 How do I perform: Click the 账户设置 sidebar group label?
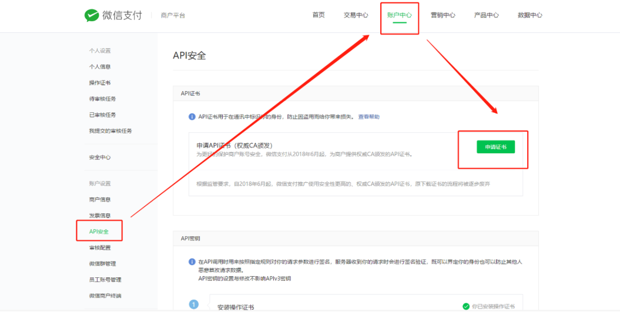pyautogui.click(x=100, y=183)
